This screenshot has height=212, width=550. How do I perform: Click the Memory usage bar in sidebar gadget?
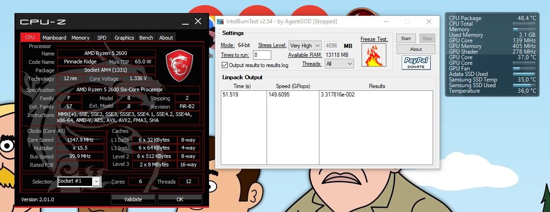click(x=524, y=29)
